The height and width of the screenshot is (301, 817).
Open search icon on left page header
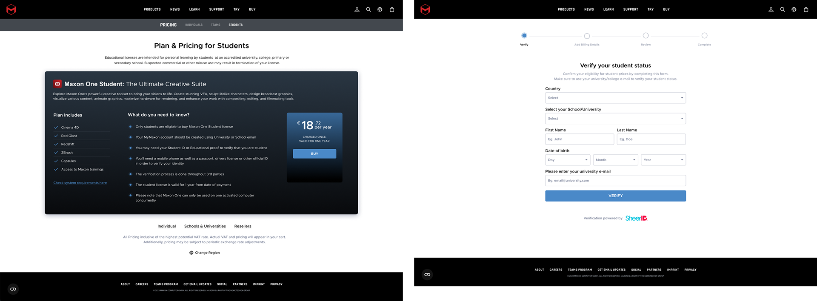(369, 9)
